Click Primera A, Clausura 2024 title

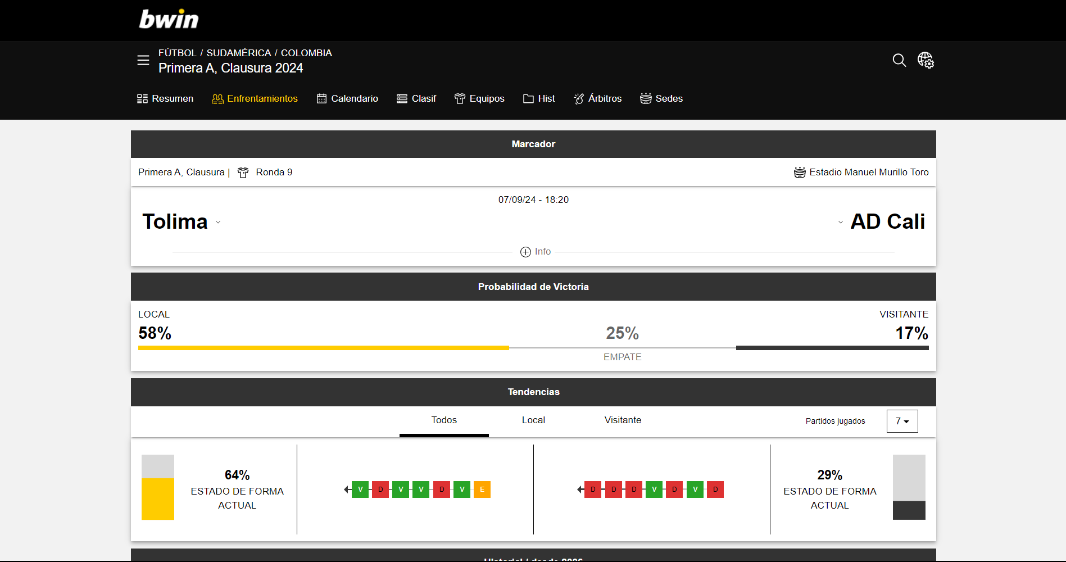(x=230, y=68)
